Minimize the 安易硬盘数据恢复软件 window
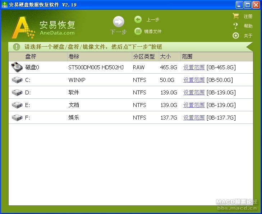The image size is (262, 214). pyautogui.click(x=240, y=5)
